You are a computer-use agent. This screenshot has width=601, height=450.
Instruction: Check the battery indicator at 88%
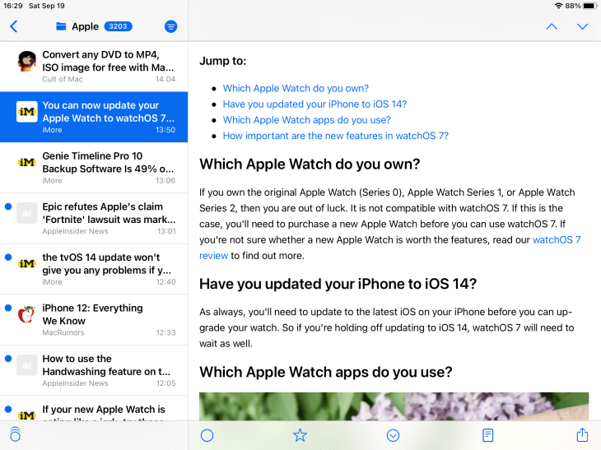(589, 6)
